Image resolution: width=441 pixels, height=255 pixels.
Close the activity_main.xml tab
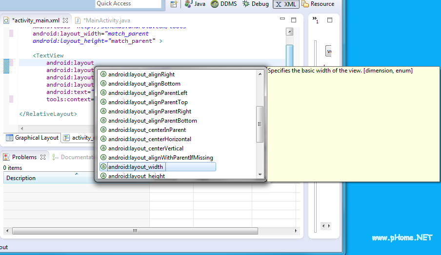click(x=65, y=20)
